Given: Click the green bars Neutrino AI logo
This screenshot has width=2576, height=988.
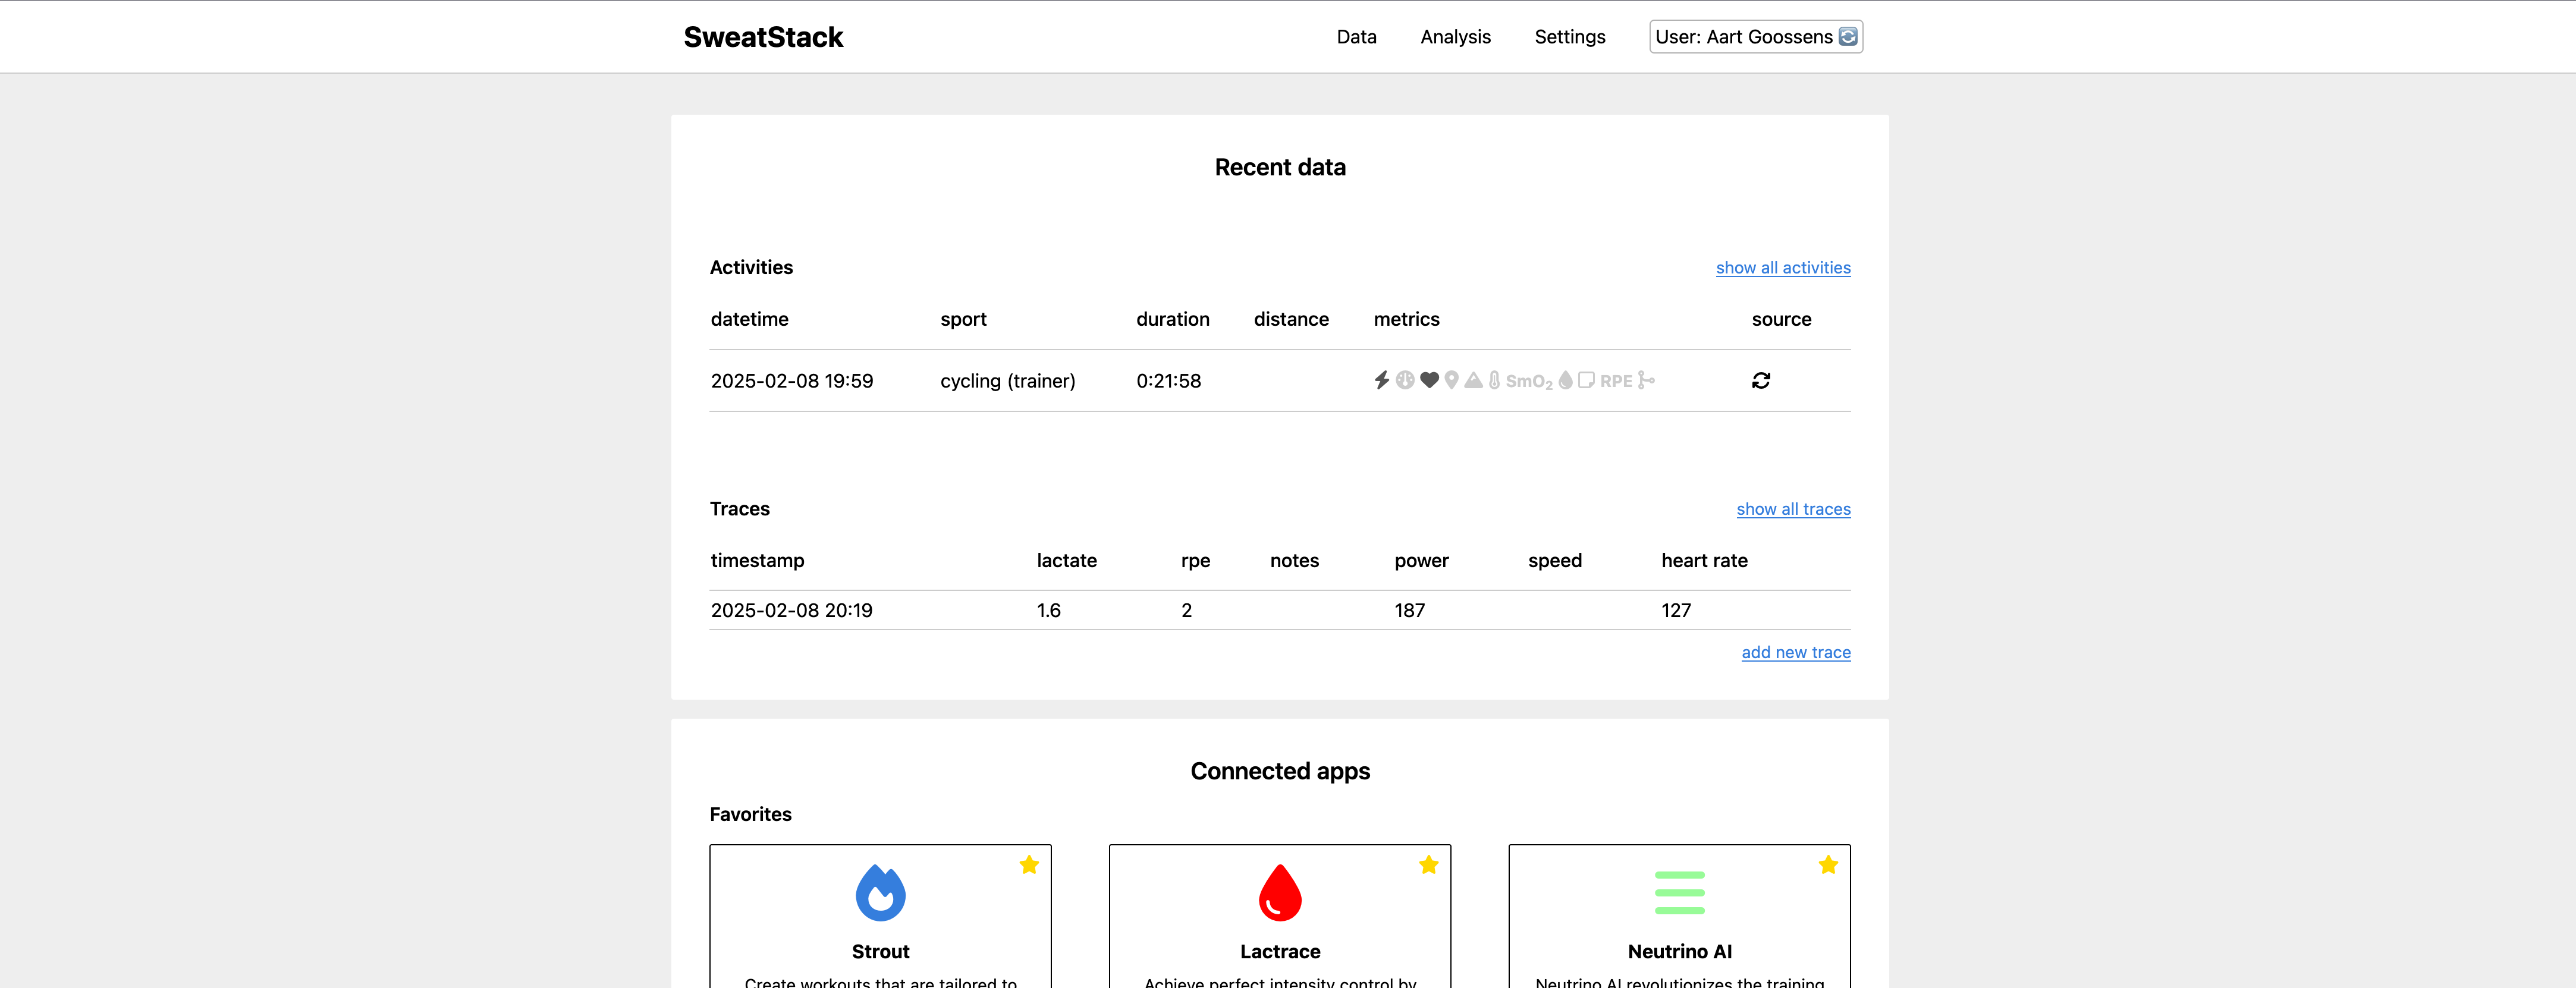Looking at the screenshot, I should 1680,893.
